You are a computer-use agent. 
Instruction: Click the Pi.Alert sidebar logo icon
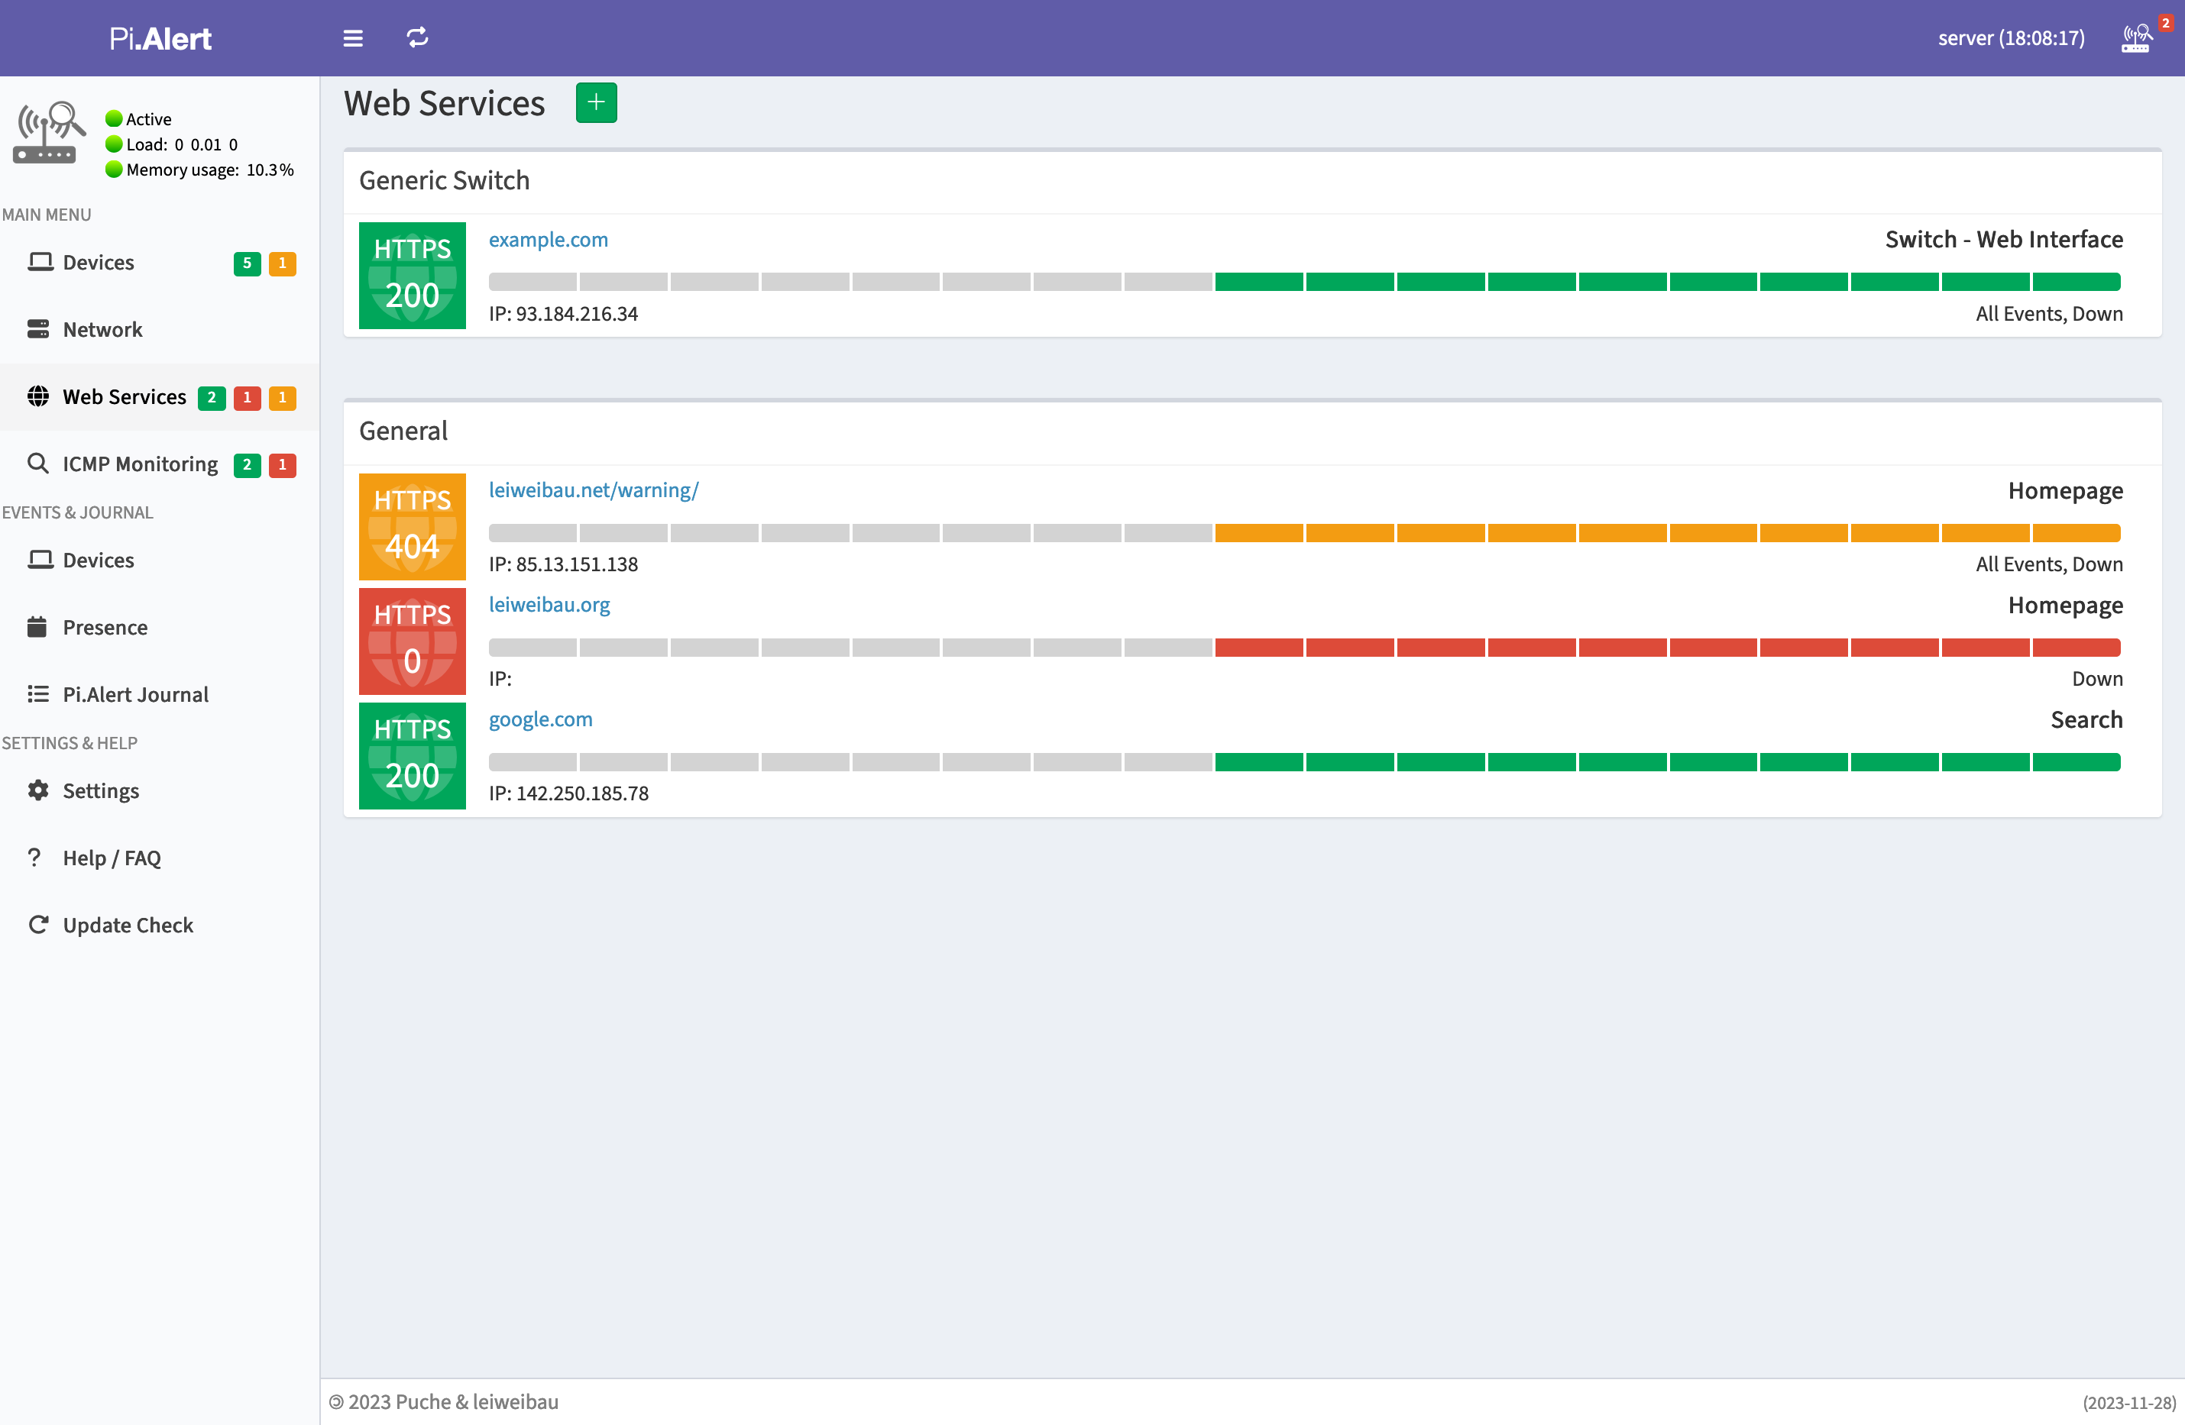47,133
